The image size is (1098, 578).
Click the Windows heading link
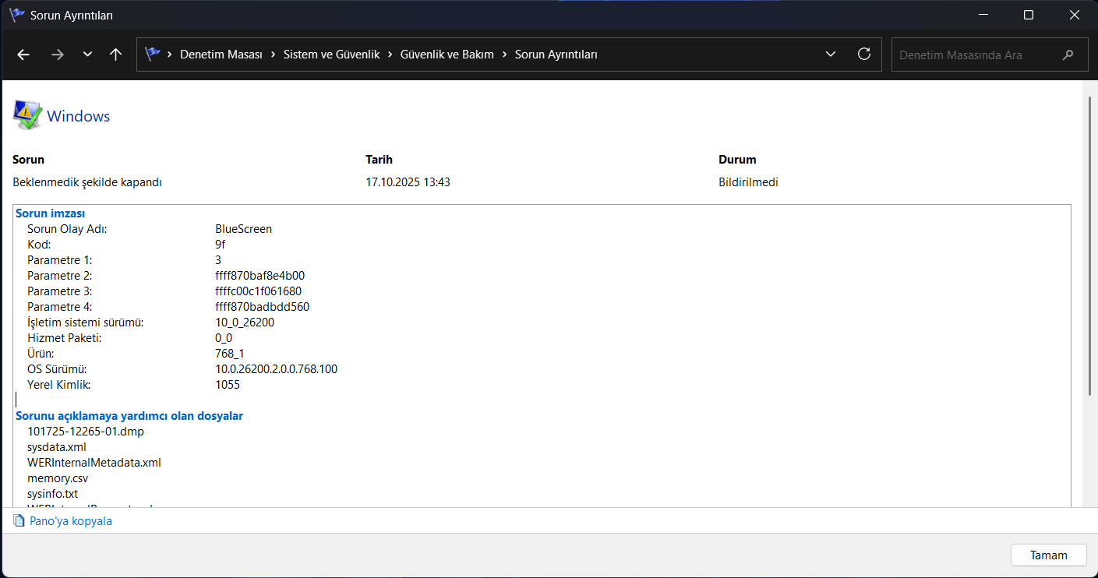[x=79, y=116]
